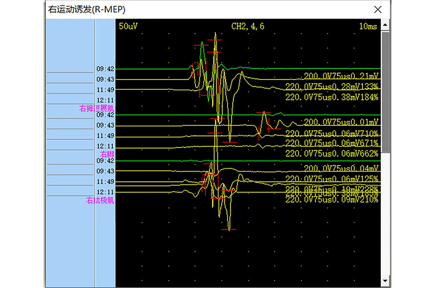Image resolution: width=436 pixels, height=288 pixels.
Task: Select the 右拇短展肌 muscle label
Action: pos(97,109)
